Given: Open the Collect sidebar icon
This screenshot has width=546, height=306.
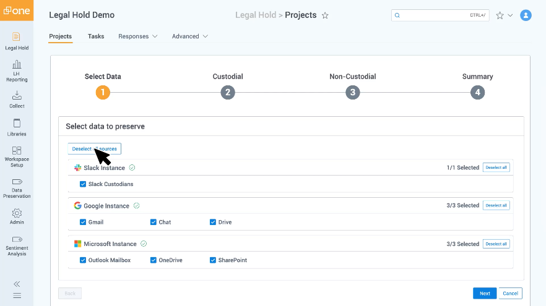Looking at the screenshot, I should point(17,100).
